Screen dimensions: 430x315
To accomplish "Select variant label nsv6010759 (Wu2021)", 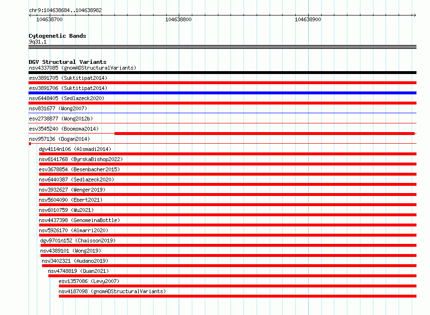I will tap(66, 210).
